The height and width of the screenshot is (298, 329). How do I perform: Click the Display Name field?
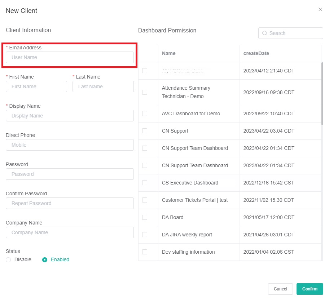click(70, 116)
